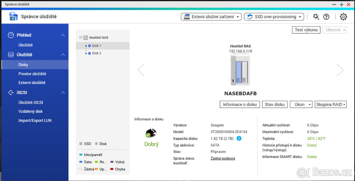Show next device with right arrow

tap(340, 70)
